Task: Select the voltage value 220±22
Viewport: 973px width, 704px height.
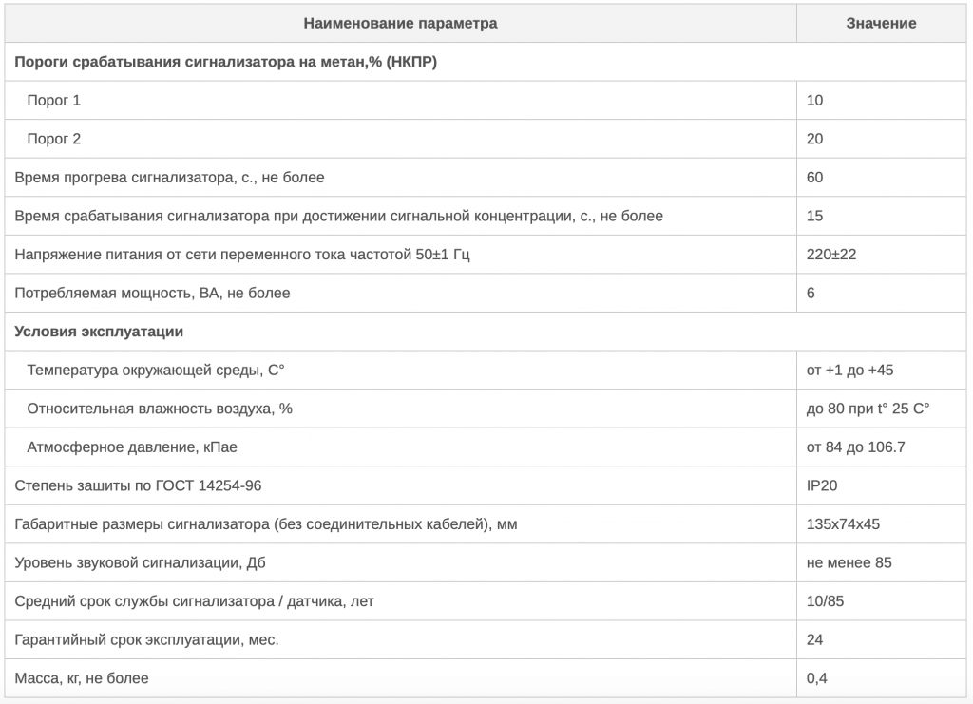Action: tap(831, 255)
